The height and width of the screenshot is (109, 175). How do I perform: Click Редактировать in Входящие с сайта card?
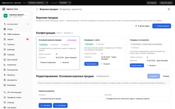click(x=91, y=64)
